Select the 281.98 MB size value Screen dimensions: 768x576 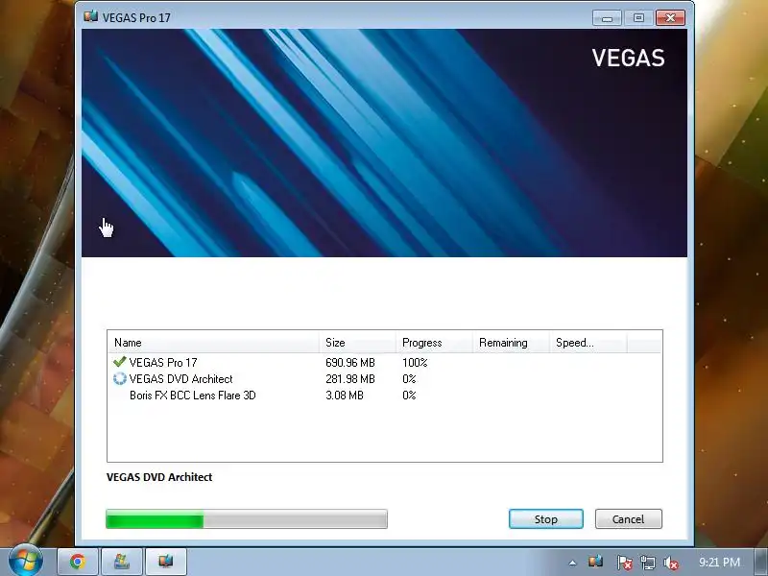click(x=350, y=378)
